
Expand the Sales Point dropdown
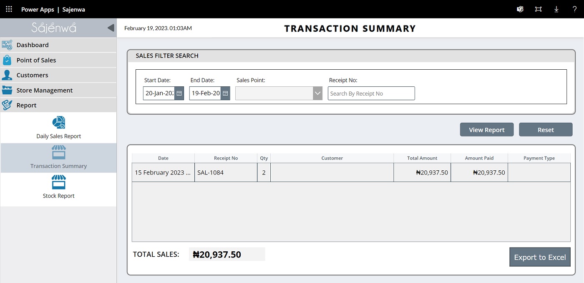point(317,93)
